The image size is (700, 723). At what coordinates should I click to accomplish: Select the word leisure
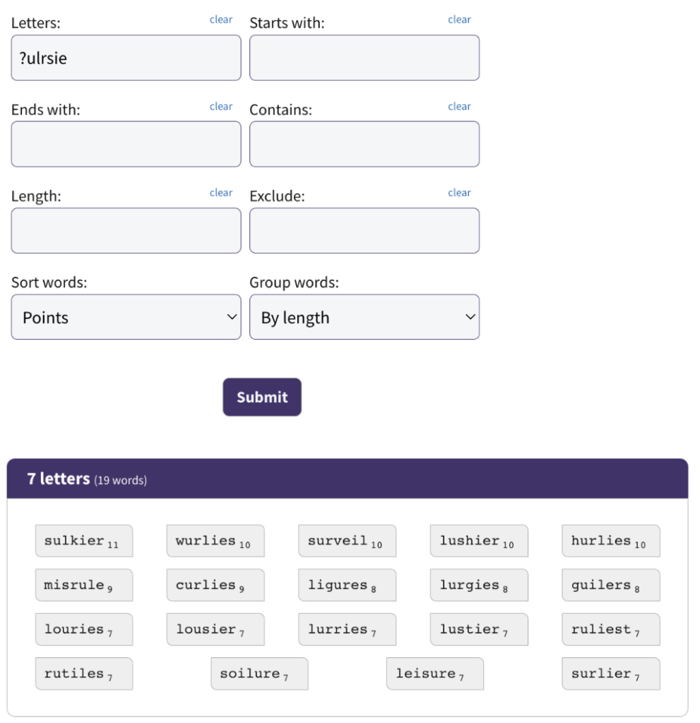(x=435, y=674)
